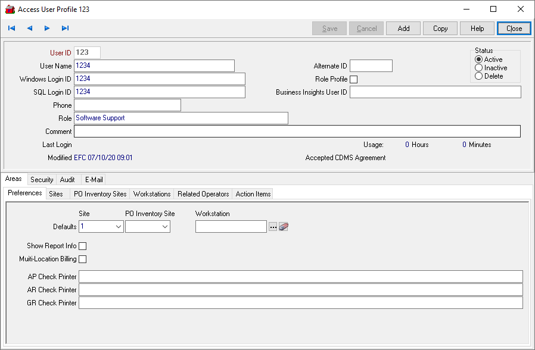The image size is (535, 350).
Task: Click the application icon in title bar
Action: [x=10, y=10]
